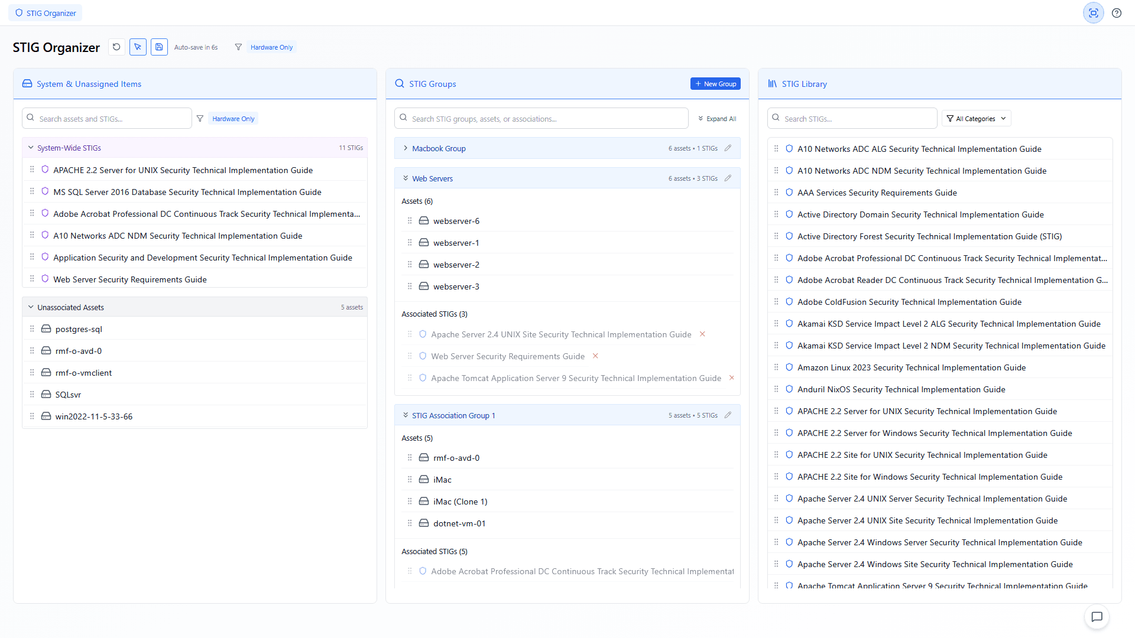The image size is (1135, 638).
Task: Edit Web Servers group with the pencil icon
Action: [x=728, y=178]
